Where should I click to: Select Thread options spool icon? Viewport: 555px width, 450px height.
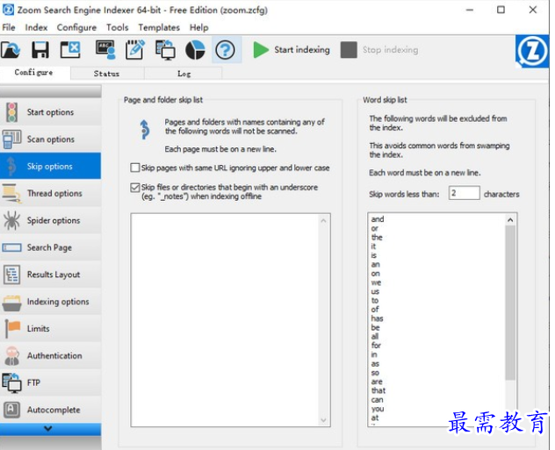click(x=11, y=193)
